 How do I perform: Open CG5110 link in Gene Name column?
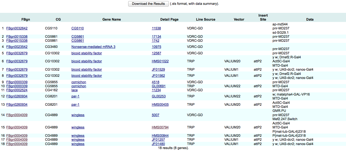coord(78,28)
